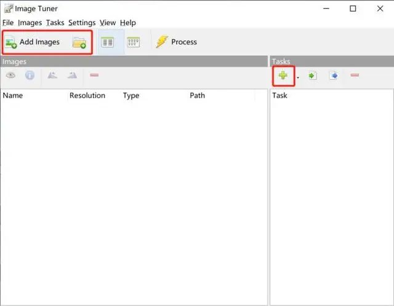Open the Images menu
The height and width of the screenshot is (306, 394).
(x=30, y=23)
